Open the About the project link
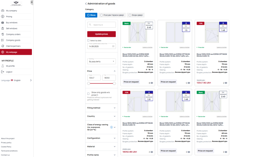Screen dimensions: 267x157 [8, 138]
